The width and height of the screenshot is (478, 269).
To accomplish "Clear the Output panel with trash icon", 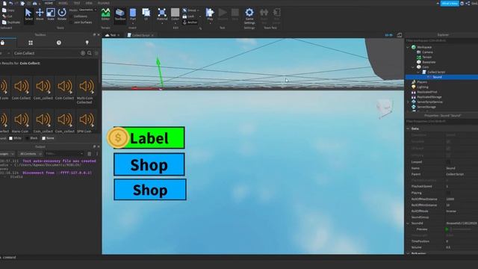I will coord(90,154).
